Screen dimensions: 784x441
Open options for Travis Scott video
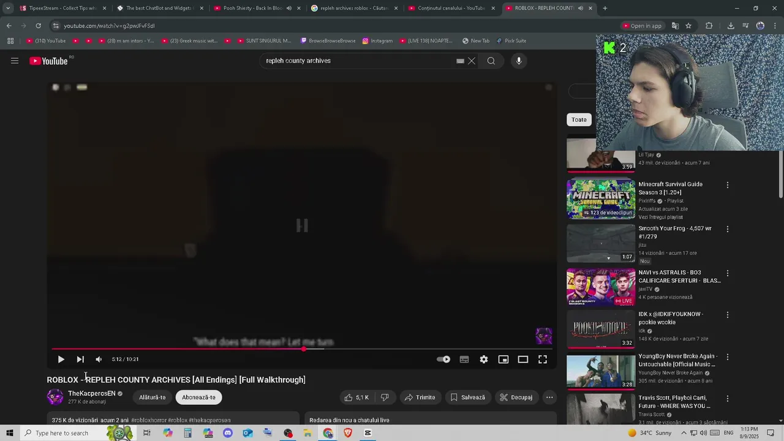[x=728, y=399]
